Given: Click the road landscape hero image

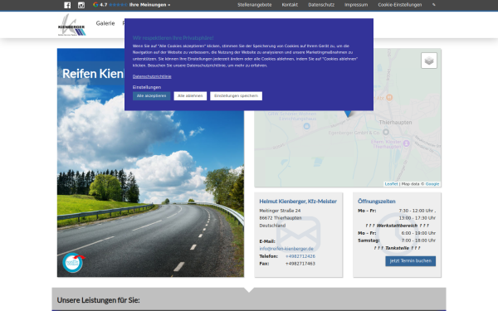Looking at the screenshot, I should 150,177.
